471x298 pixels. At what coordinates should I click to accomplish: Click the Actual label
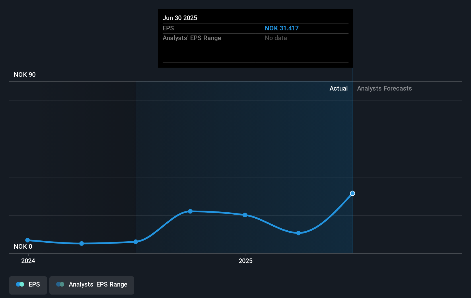338,89
